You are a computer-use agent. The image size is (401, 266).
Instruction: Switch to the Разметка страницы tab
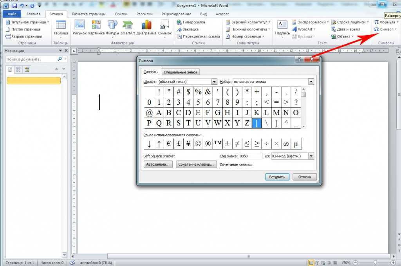(89, 14)
